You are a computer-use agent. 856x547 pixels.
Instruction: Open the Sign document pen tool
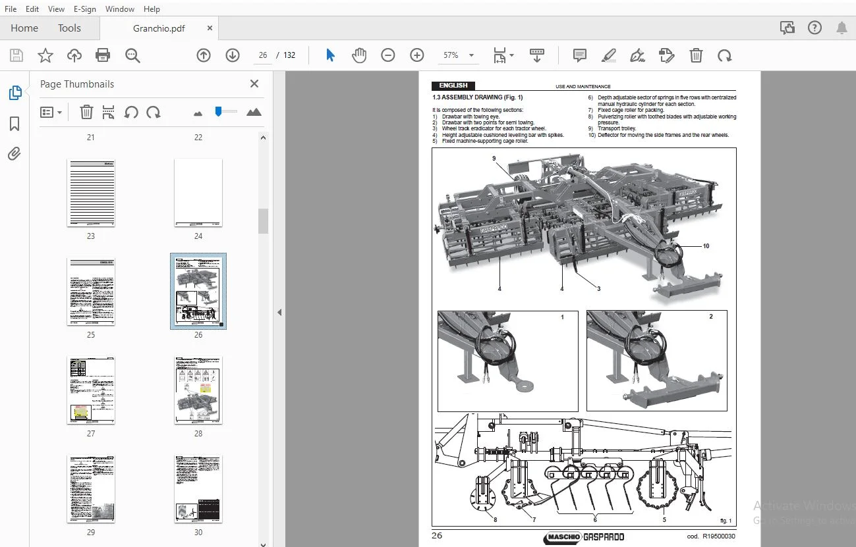point(637,55)
